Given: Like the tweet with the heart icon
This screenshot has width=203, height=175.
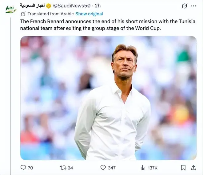Looking at the screenshot, I should 103,168.
